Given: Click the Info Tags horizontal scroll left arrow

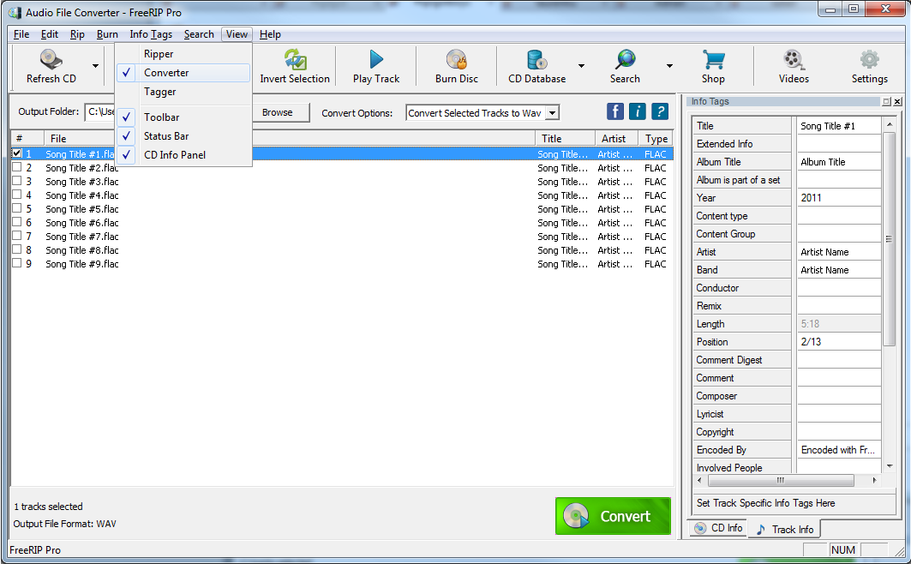Looking at the screenshot, I should [699, 480].
